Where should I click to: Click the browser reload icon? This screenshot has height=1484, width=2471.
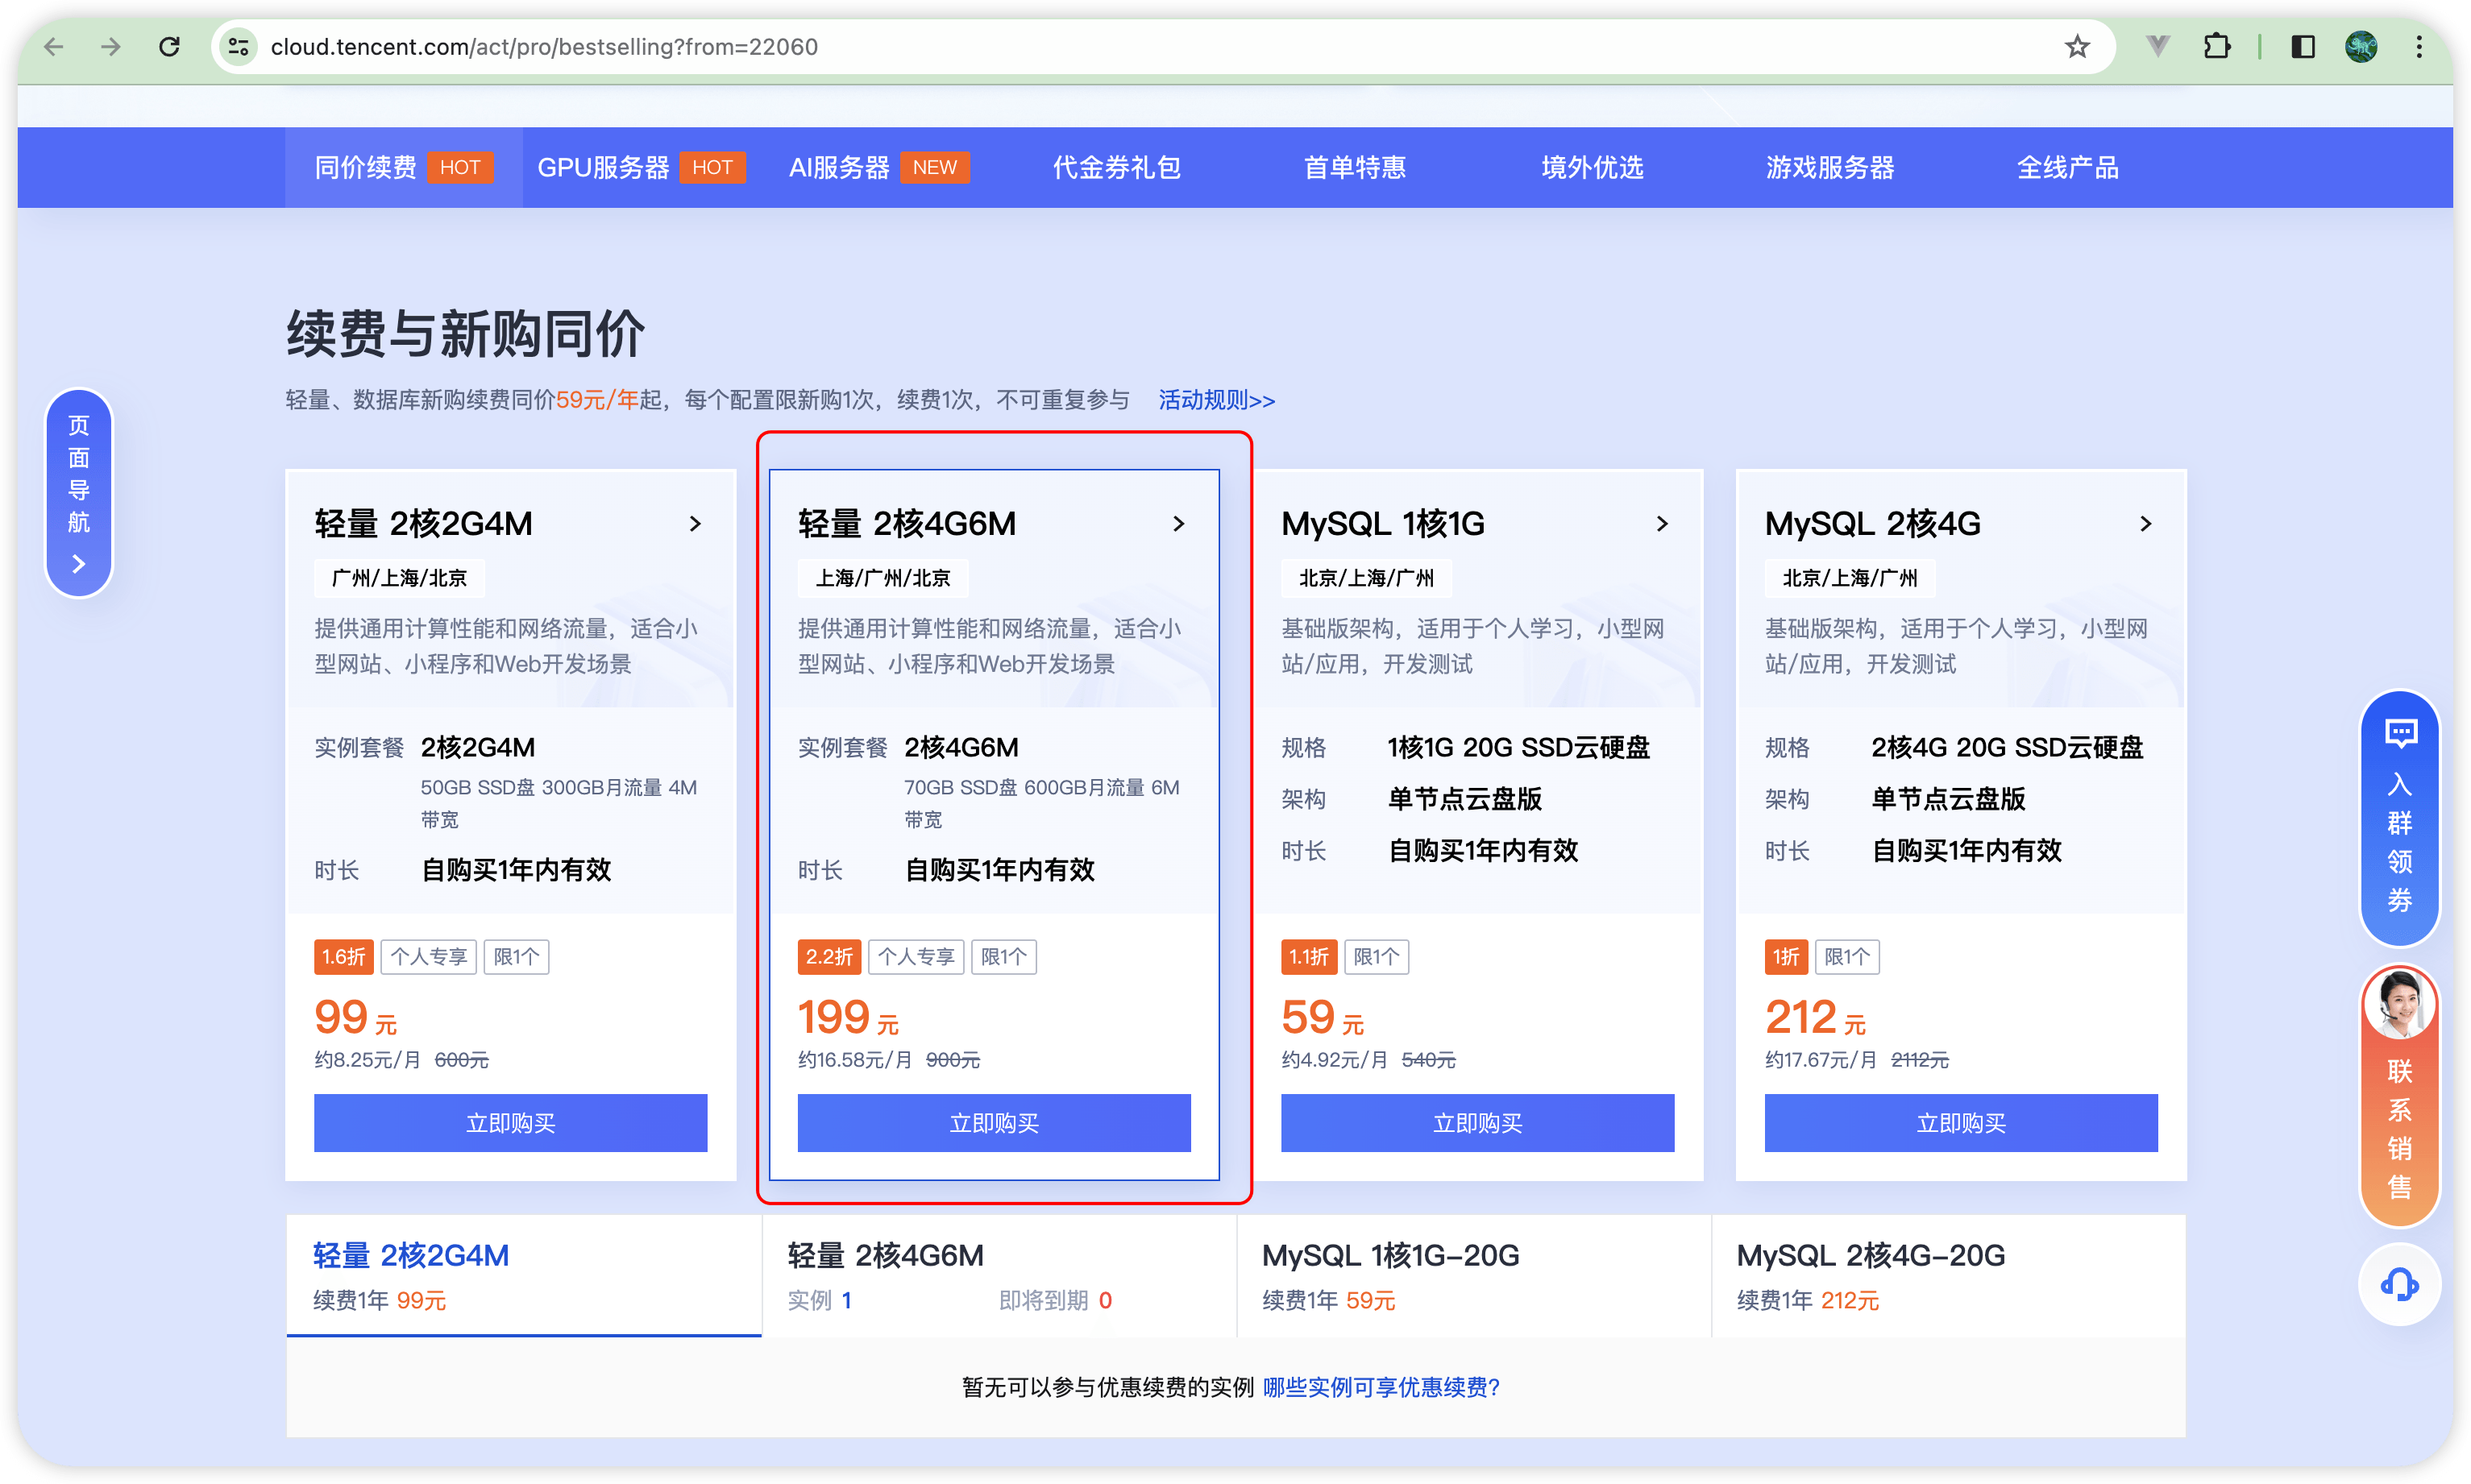pyautogui.click(x=170, y=47)
